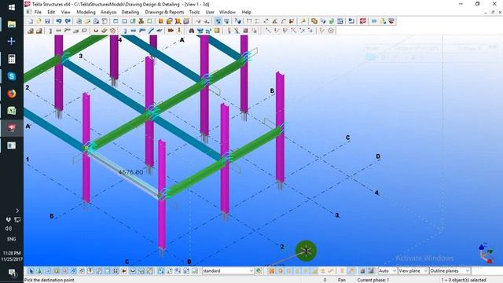
Task: Select the concrete slab tool
Action: [76, 31]
